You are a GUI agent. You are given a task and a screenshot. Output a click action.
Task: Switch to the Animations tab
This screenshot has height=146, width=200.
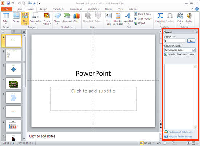coord(76,9)
